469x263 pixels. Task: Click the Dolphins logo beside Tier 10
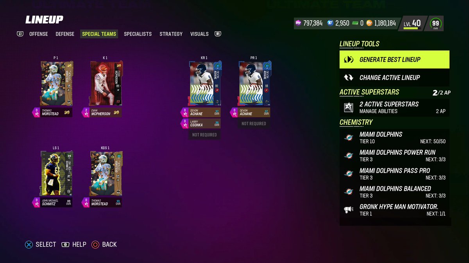(348, 138)
